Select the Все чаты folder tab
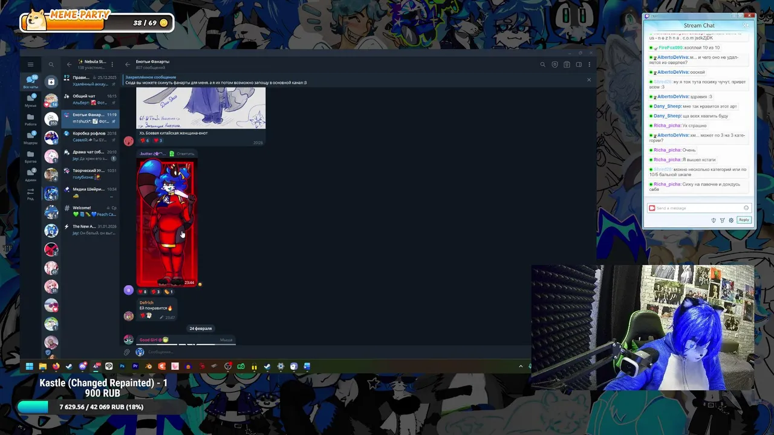Image resolution: width=774 pixels, height=435 pixels. click(30, 82)
